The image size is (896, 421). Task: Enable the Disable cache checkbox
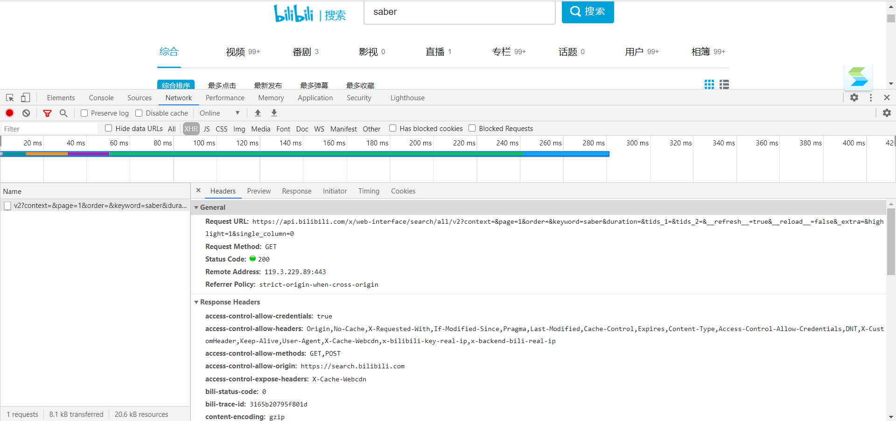[x=139, y=113]
